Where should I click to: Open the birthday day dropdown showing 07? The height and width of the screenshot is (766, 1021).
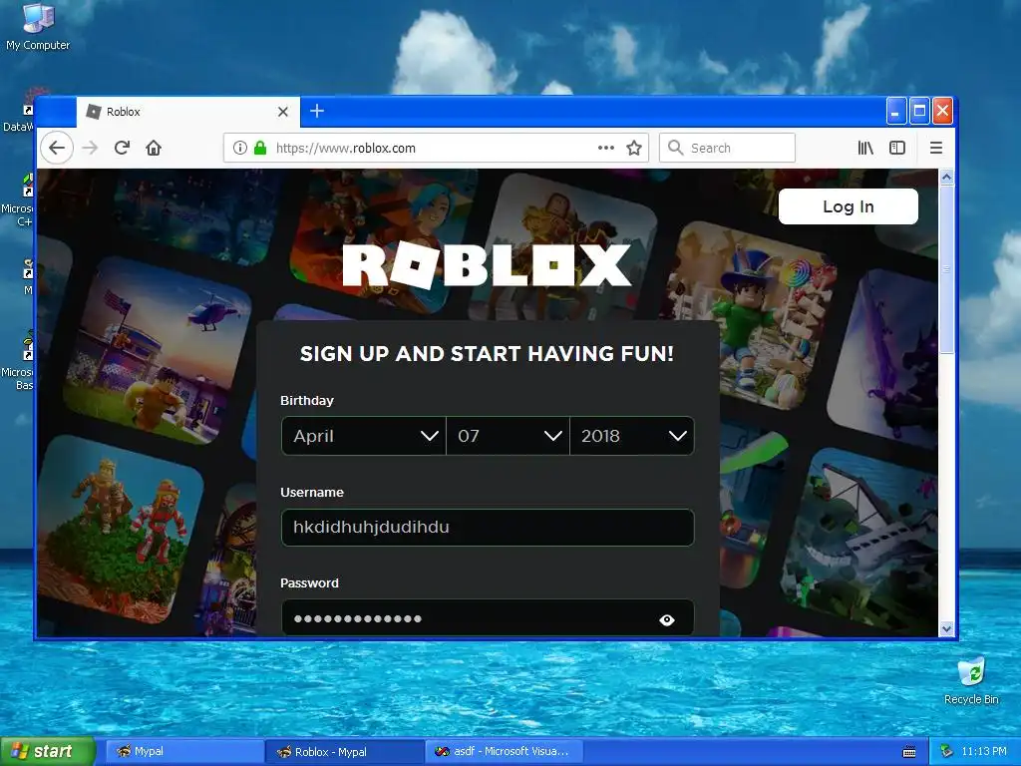(x=508, y=436)
